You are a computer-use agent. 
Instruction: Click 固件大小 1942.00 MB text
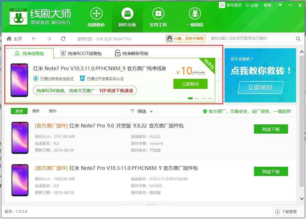coord(55,179)
